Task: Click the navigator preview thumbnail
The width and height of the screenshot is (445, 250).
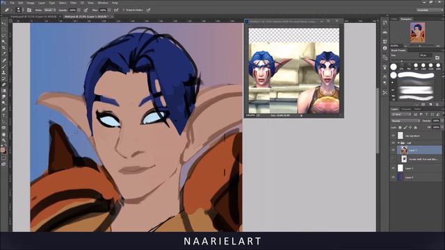Action: (x=417, y=33)
